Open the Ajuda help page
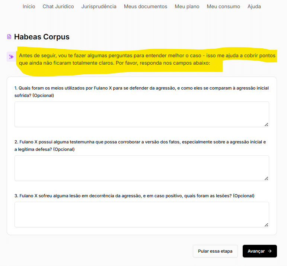This screenshot has width=287, height=266. click(x=254, y=6)
